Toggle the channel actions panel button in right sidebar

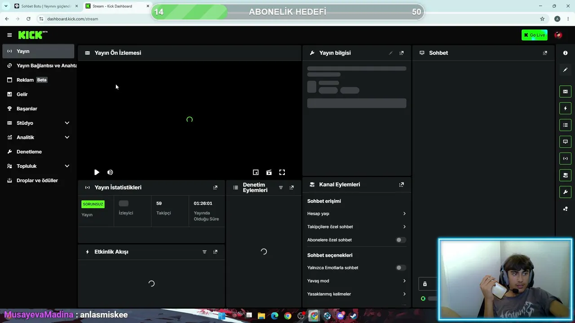[565, 175]
